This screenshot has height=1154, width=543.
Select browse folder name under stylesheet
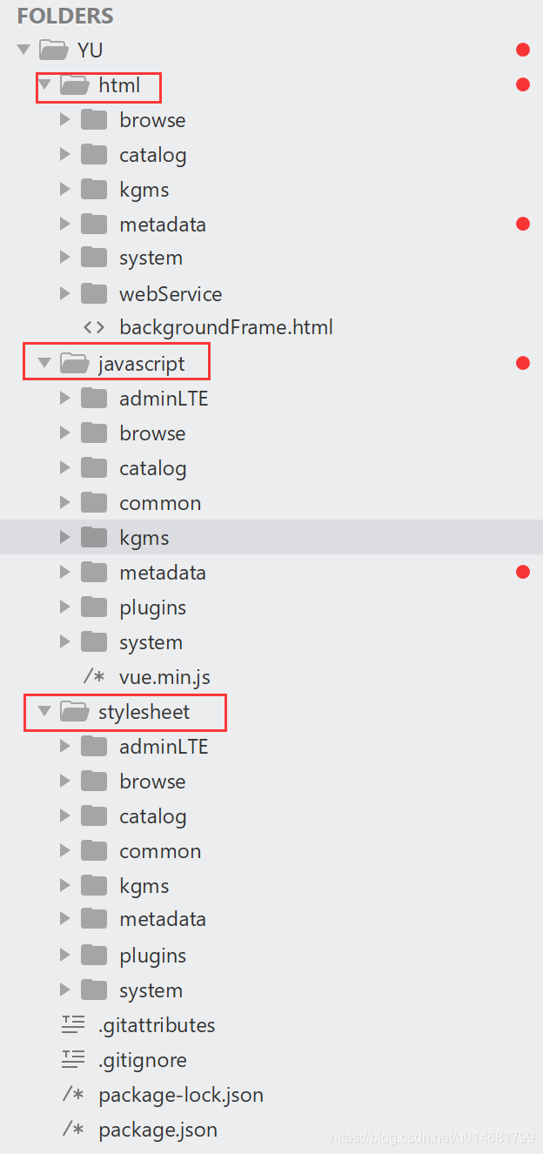(152, 781)
